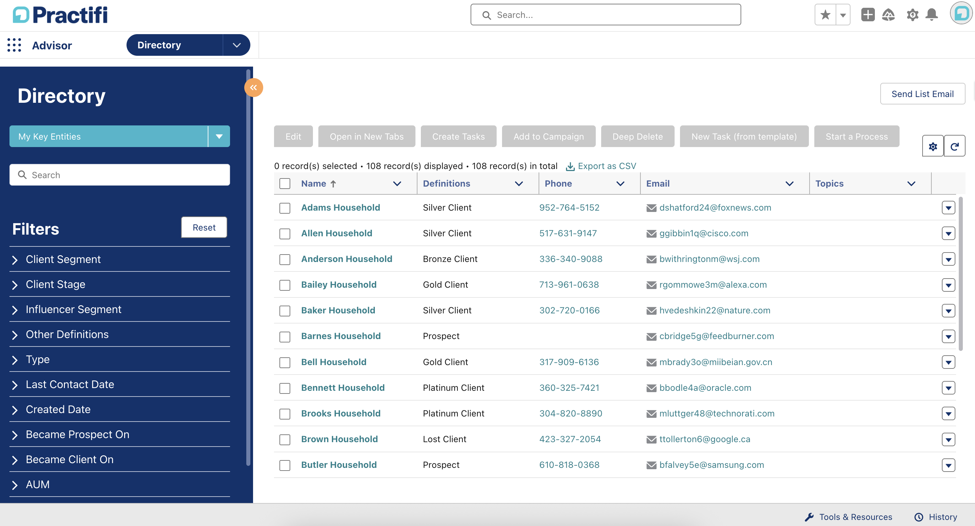Open the setup gear icon
Image resolution: width=975 pixels, height=526 pixels.
pos(912,15)
